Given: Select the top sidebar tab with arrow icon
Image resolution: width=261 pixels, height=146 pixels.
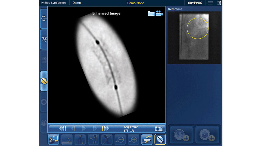Looking at the screenshot, I should point(44,19).
